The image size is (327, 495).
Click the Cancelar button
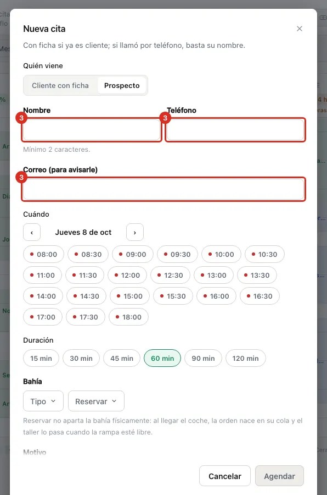point(225,476)
